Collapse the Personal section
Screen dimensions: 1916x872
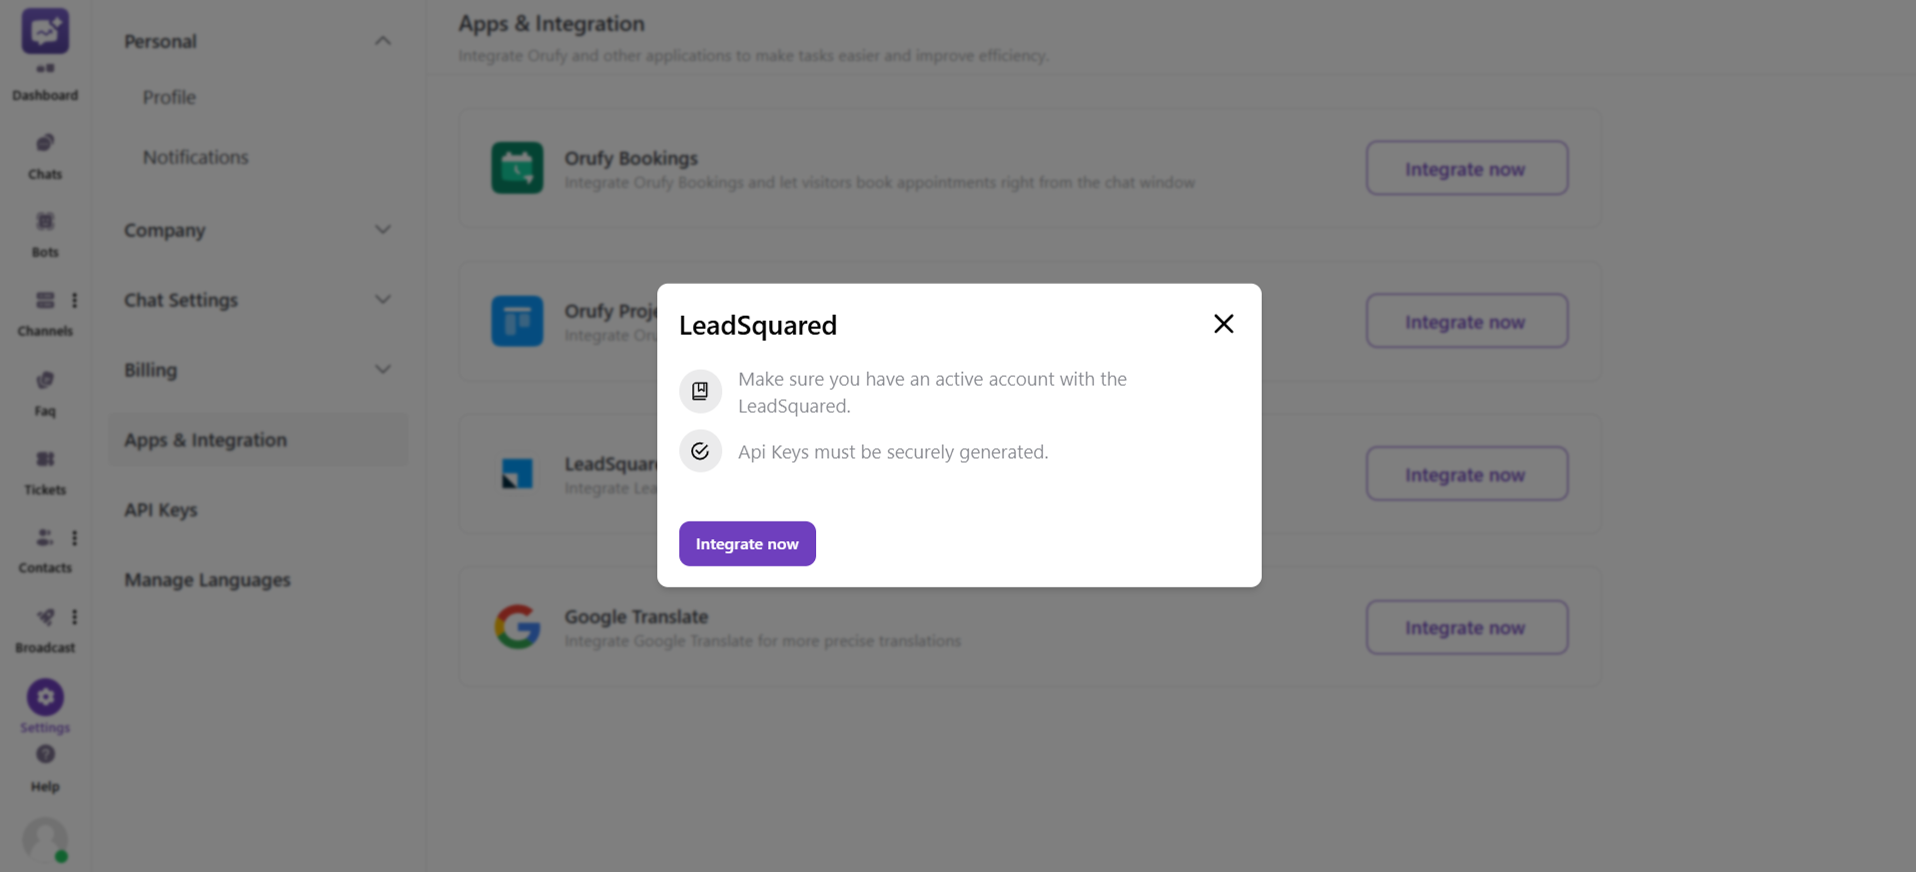click(383, 40)
